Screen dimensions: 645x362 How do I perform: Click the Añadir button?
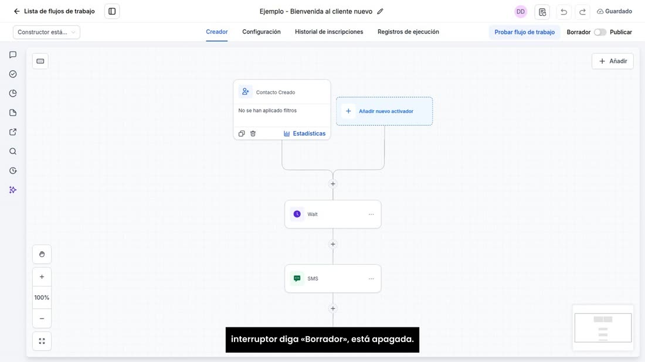pyautogui.click(x=613, y=62)
